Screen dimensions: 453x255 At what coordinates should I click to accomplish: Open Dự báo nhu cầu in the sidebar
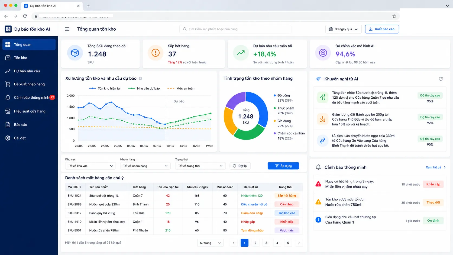pos(29,71)
